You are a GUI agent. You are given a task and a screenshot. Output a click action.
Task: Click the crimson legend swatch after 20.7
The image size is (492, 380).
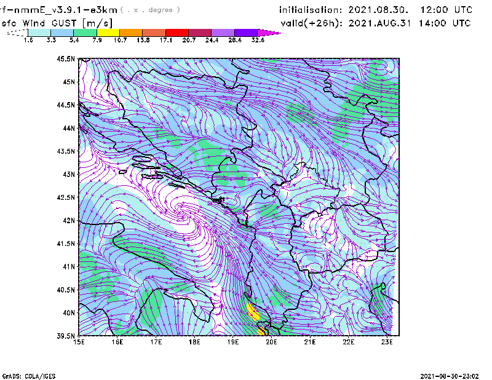click(x=200, y=33)
